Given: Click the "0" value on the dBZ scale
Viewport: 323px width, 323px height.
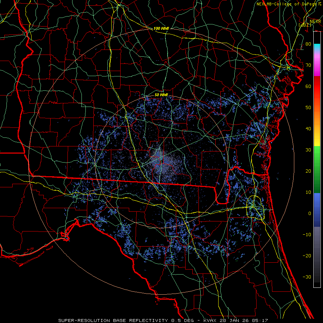Looking at the screenshot, I should coord(310,214).
